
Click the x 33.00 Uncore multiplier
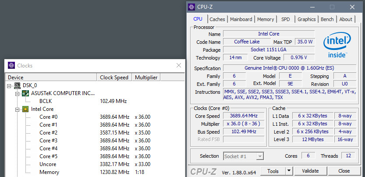[x=142, y=164]
